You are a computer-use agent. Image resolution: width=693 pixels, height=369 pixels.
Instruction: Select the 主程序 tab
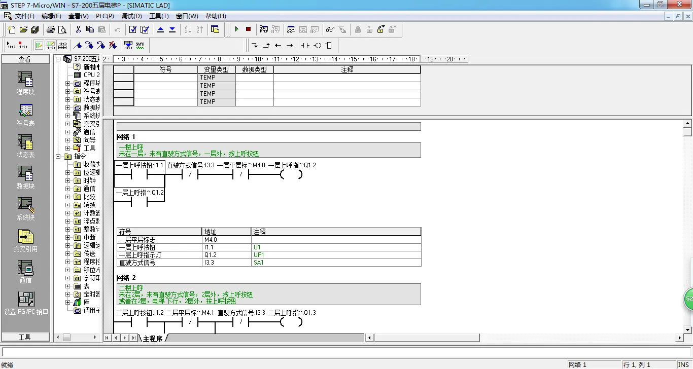pos(153,338)
